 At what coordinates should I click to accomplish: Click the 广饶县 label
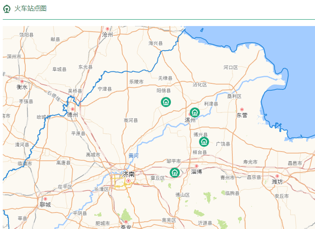(x=223, y=144)
